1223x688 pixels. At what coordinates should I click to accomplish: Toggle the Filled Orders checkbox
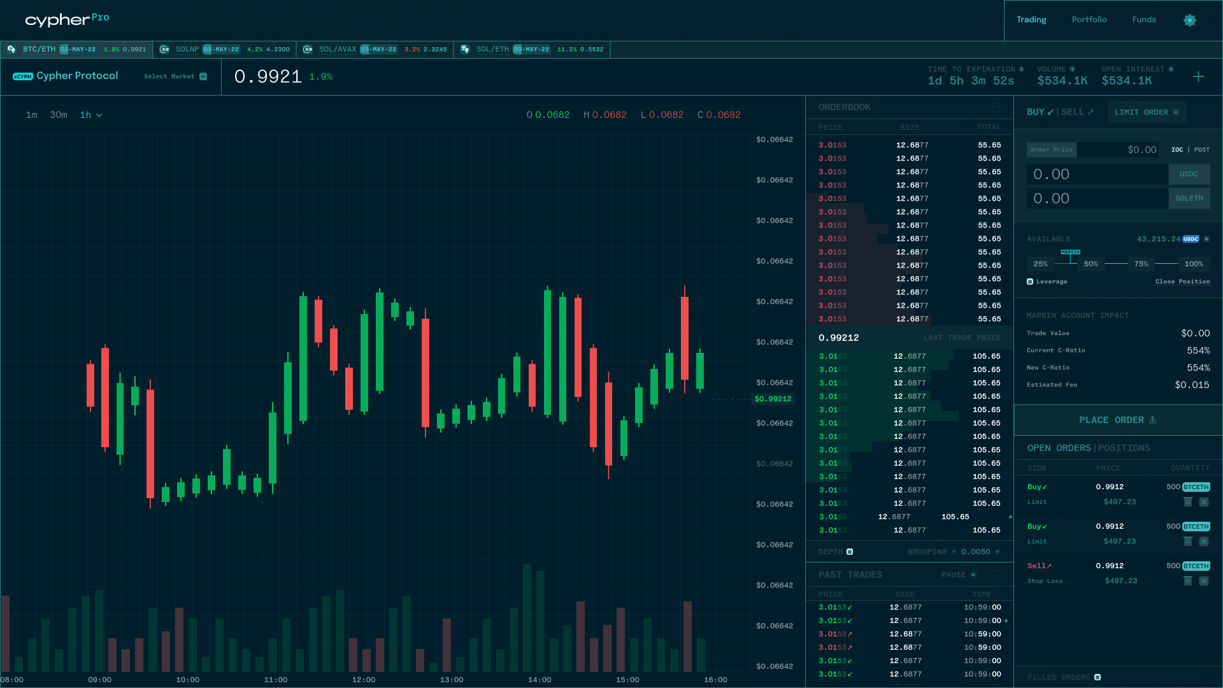coord(1098,677)
